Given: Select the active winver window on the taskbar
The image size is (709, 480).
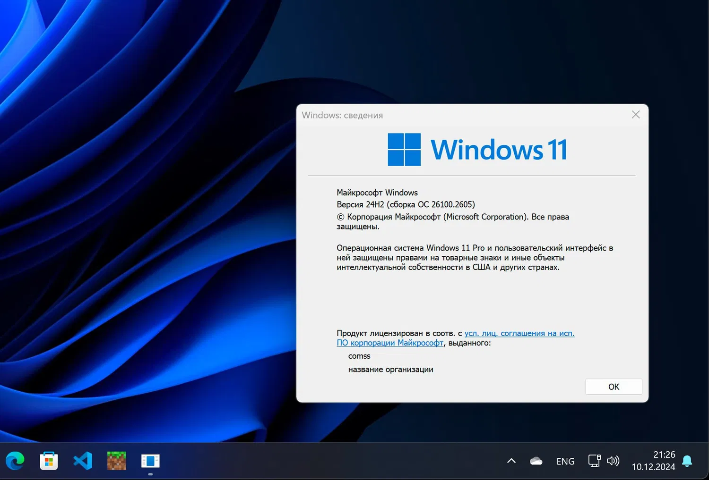Looking at the screenshot, I should click(150, 460).
